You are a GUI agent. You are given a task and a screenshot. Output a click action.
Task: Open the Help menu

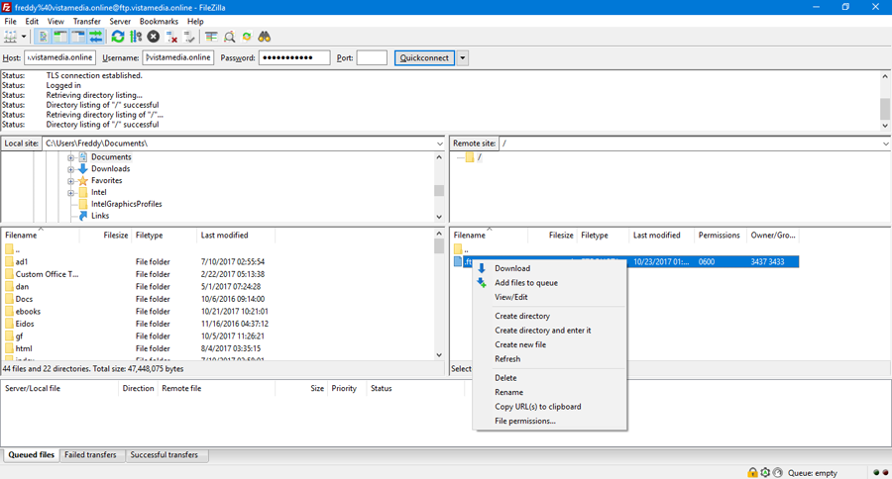tap(195, 22)
